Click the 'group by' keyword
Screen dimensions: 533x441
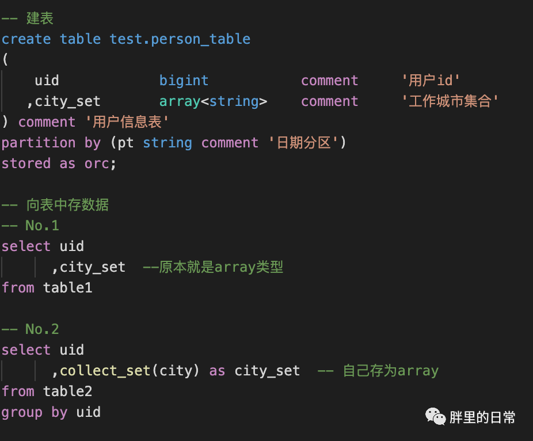35,412
